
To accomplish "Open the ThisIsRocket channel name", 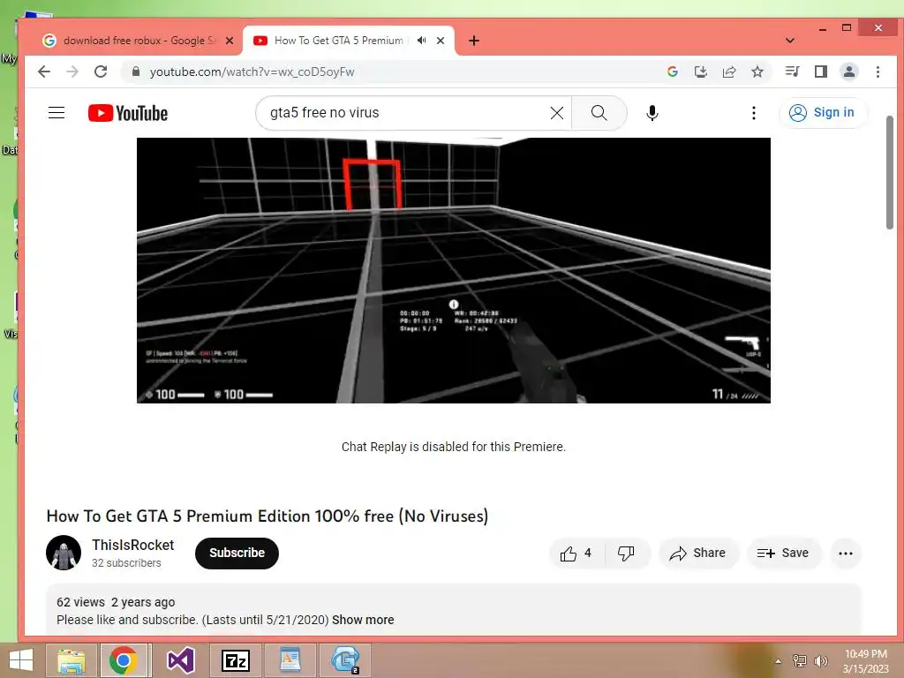I will pyautogui.click(x=132, y=545).
